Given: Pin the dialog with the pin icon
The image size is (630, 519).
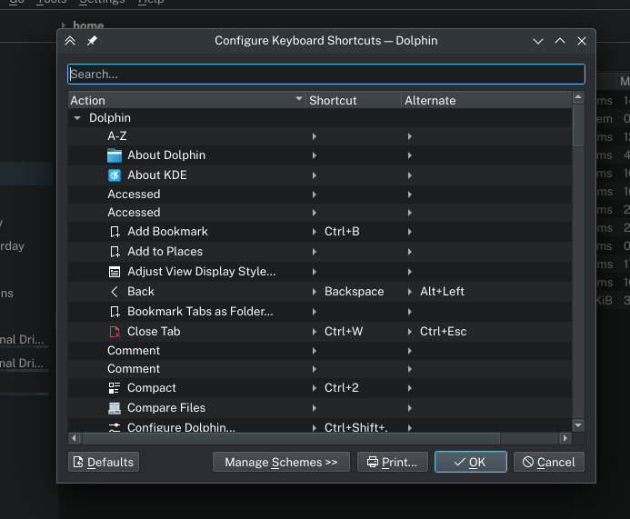Looking at the screenshot, I should pyautogui.click(x=92, y=41).
